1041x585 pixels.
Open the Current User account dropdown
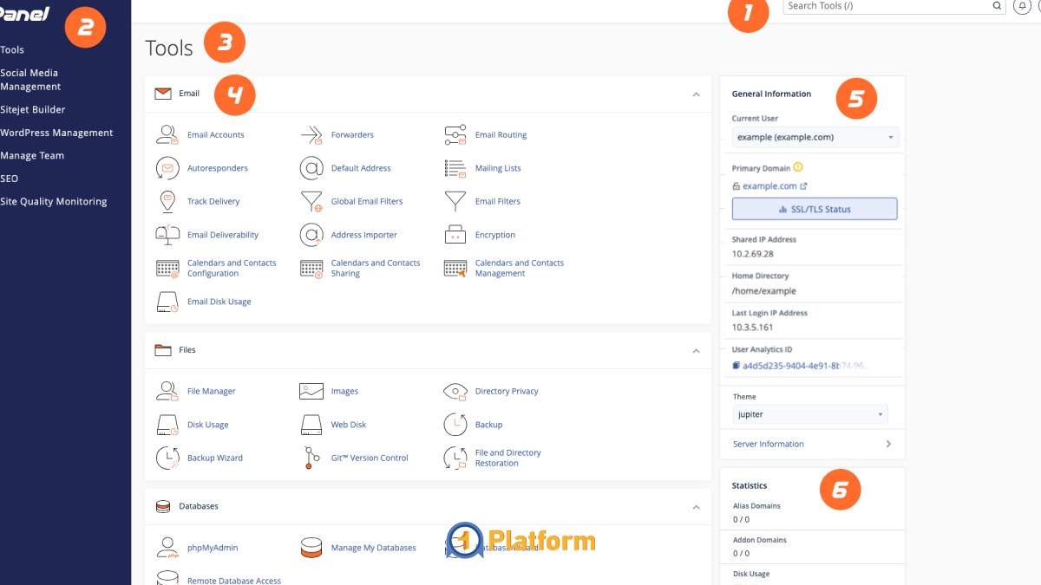[x=813, y=137]
